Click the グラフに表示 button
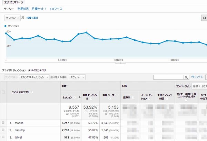This screenshot has width=207, height=141. pyautogui.click(x=11, y=77)
